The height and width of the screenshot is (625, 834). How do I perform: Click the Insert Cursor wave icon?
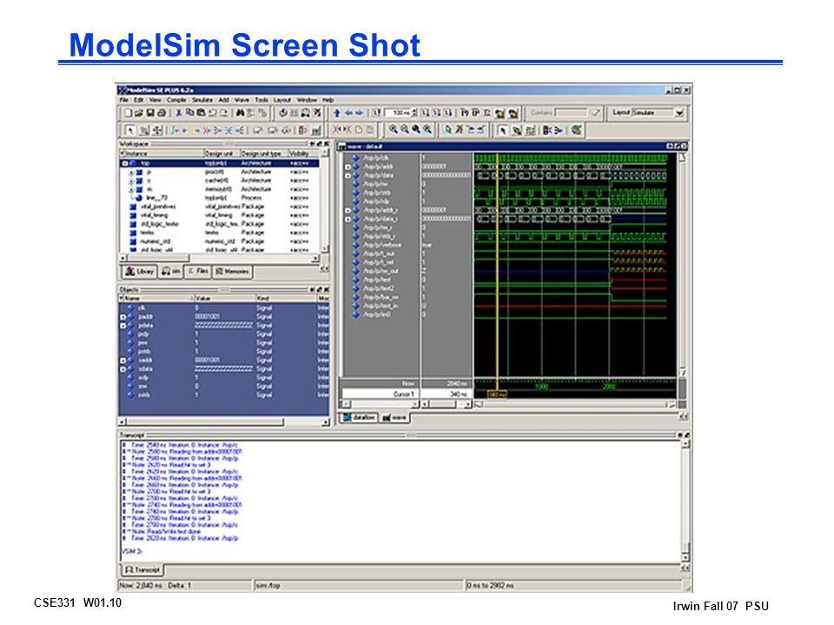pyautogui.click(x=447, y=129)
